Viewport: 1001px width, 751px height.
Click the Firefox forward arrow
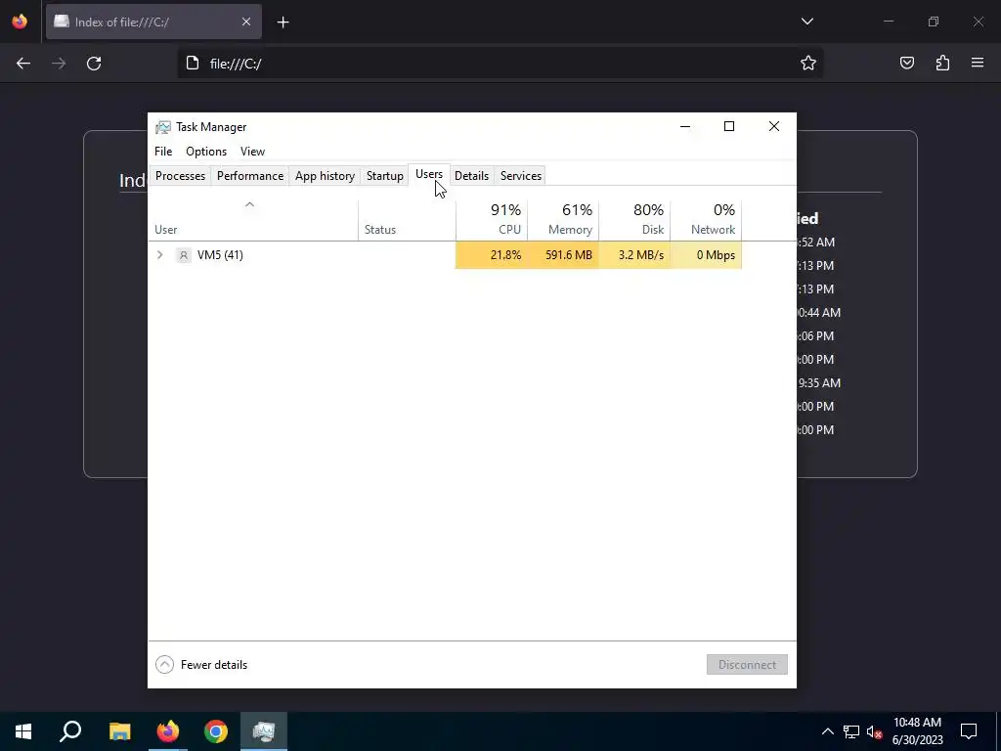[59, 64]
